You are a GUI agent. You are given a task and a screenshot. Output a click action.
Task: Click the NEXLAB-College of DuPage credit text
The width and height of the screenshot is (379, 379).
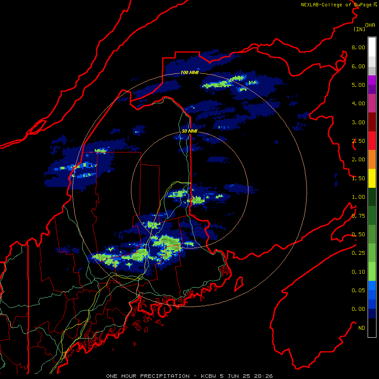tap(336, 5)
